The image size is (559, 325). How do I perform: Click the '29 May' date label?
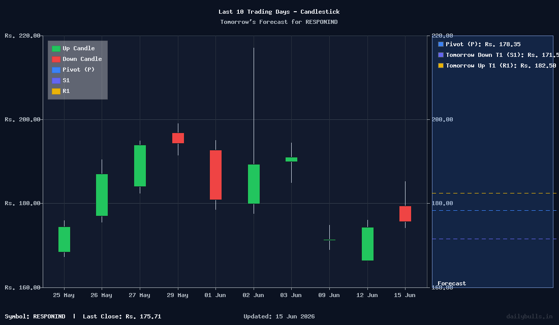(177, 296)
